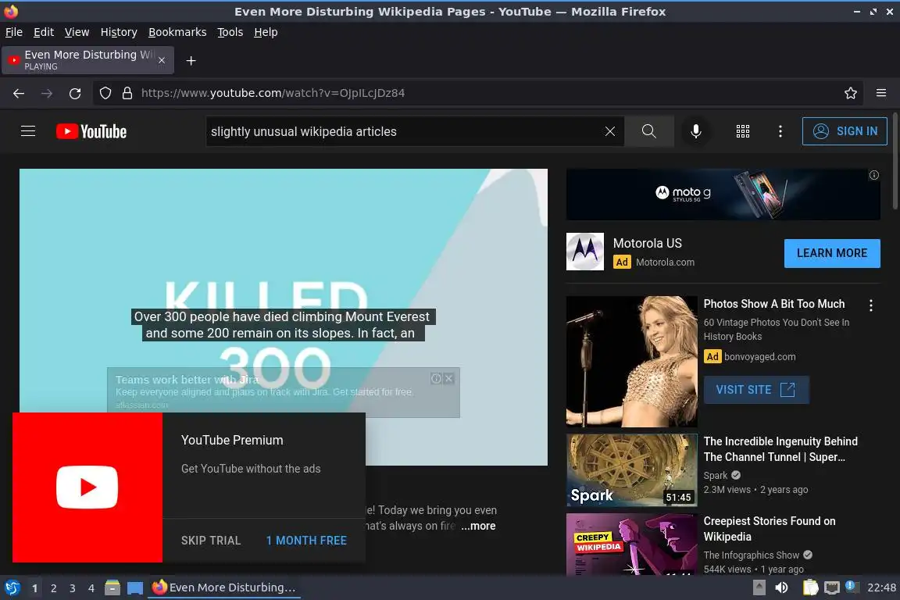
Task: Open Channel Tunnel video thumbnail
Action: point(631,470)
